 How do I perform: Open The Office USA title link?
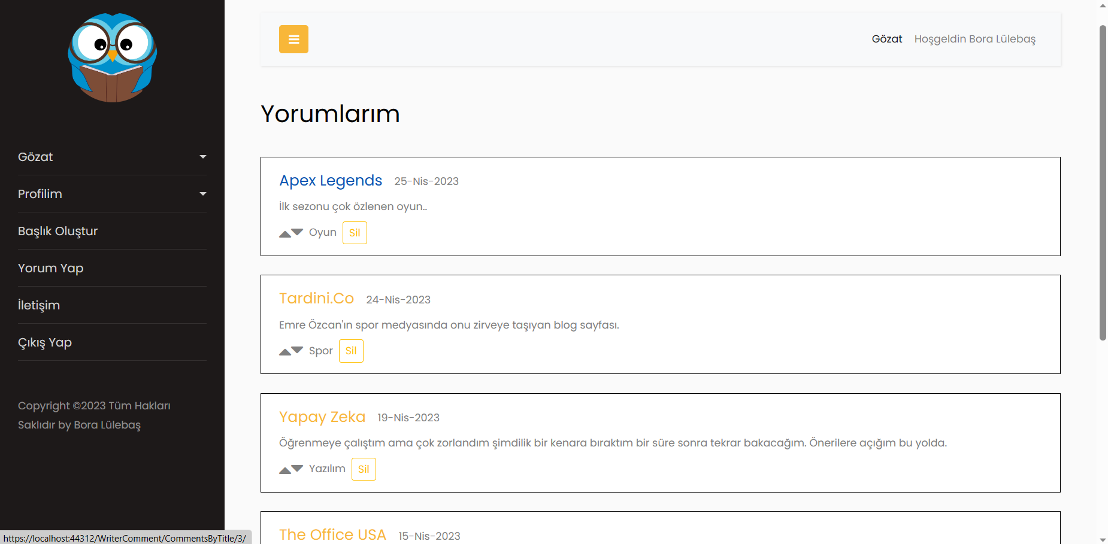[332, 535]
